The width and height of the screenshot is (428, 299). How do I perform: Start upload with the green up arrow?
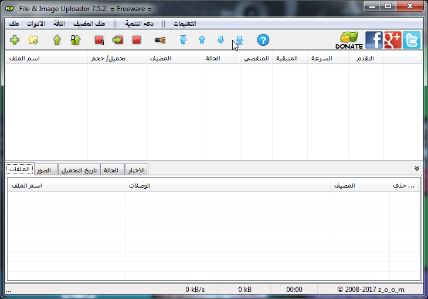(57, 40)
